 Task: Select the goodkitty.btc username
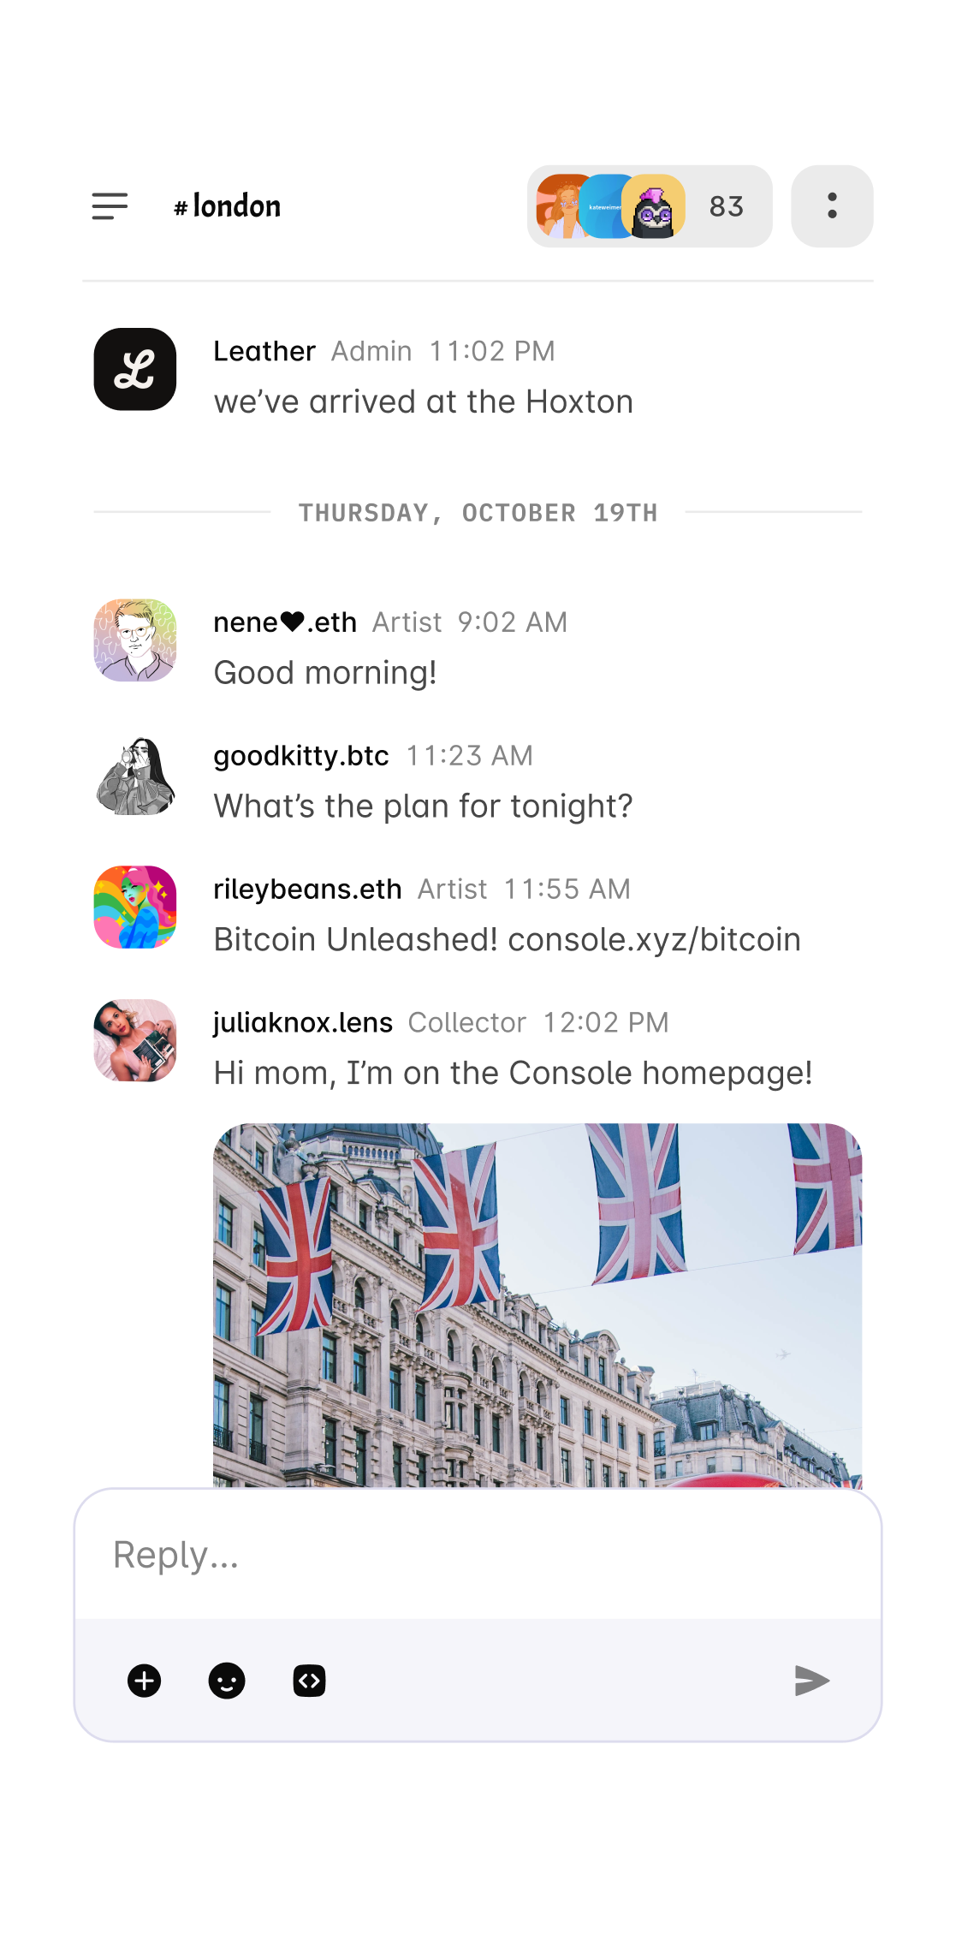click(x=301, y=755)
